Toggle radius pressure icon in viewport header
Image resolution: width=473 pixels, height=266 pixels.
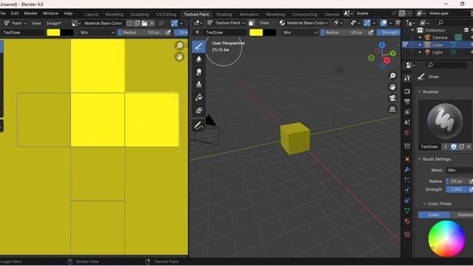(371, 33)
